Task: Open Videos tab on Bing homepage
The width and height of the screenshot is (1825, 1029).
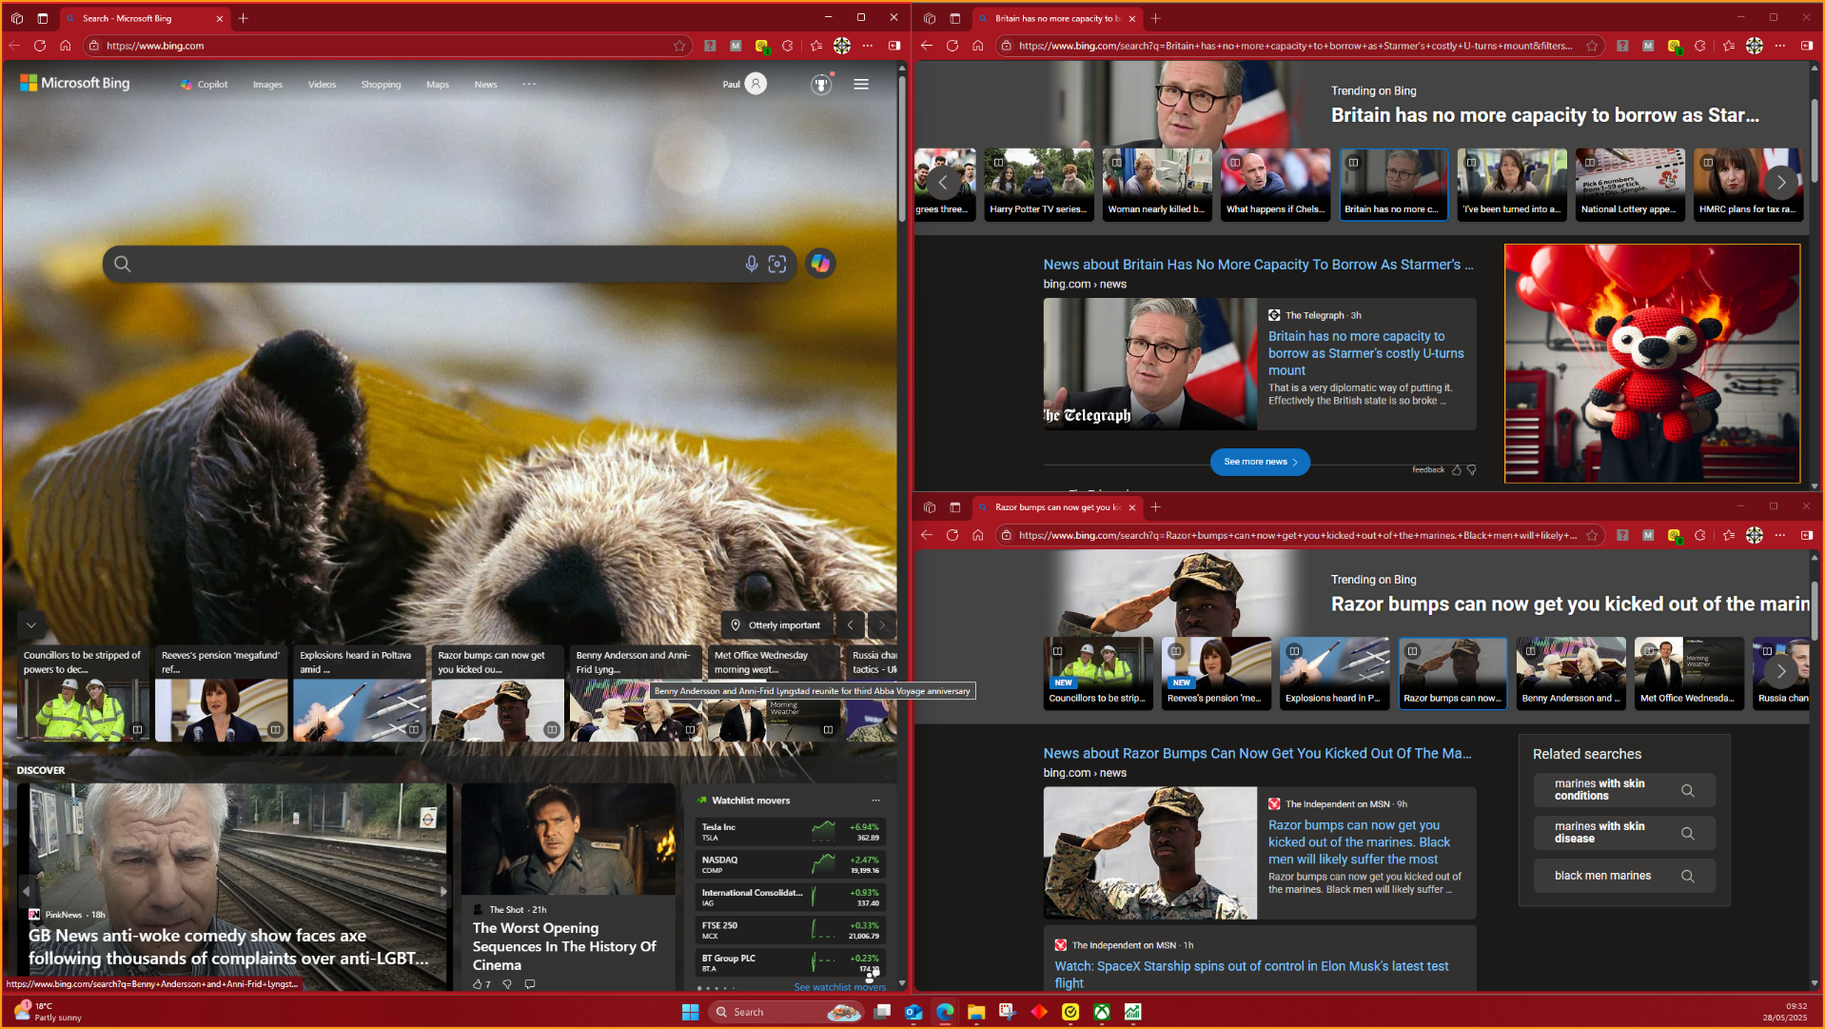Action: [322, 85]
